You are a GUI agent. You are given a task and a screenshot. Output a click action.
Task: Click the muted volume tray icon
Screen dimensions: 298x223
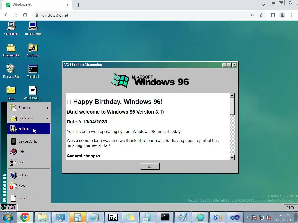[269, 218]
